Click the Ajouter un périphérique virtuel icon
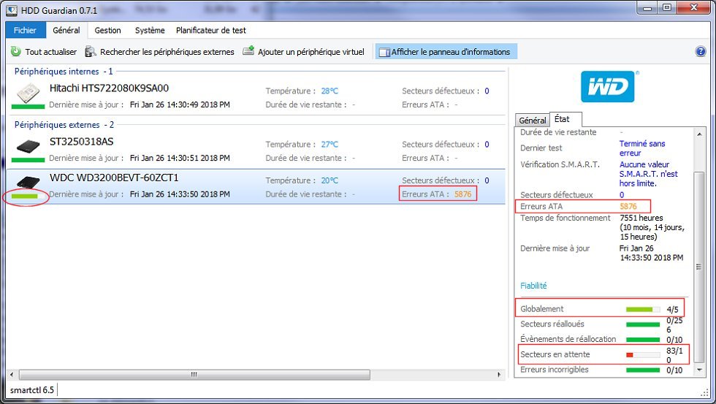The width and height of the screenshot is (716, 404). pyautogui.click(x=248, y=50)
